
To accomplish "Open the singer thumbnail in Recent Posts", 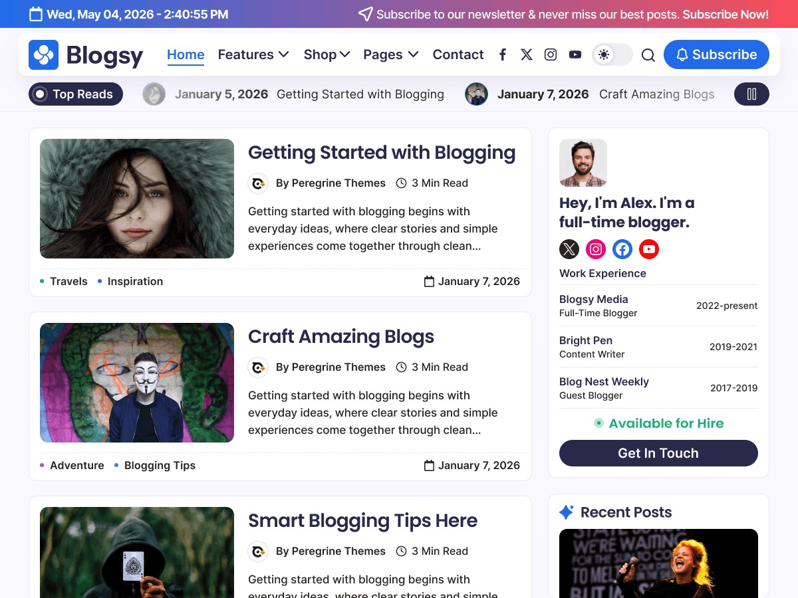I will coord(658,563).
